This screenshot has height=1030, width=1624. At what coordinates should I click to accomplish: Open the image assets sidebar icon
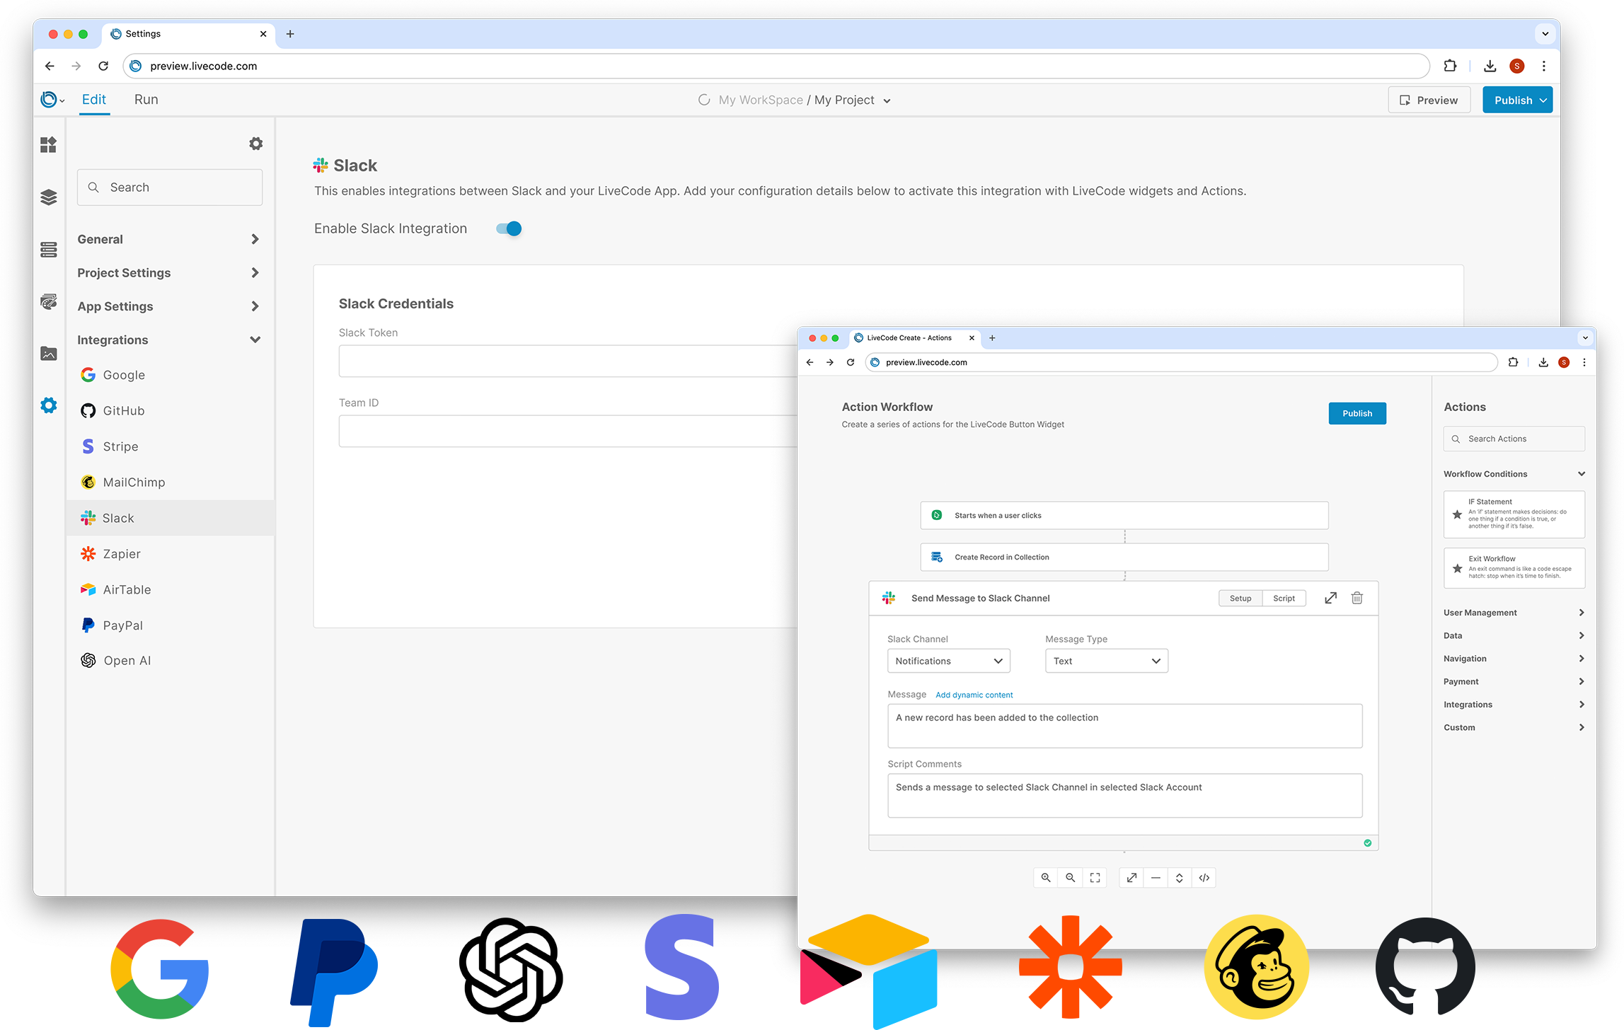point(48,354)
